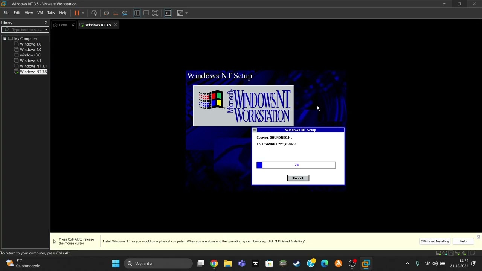Click the floppy device status icon
This screenshot has height=271, width=482.
point(451,253)
